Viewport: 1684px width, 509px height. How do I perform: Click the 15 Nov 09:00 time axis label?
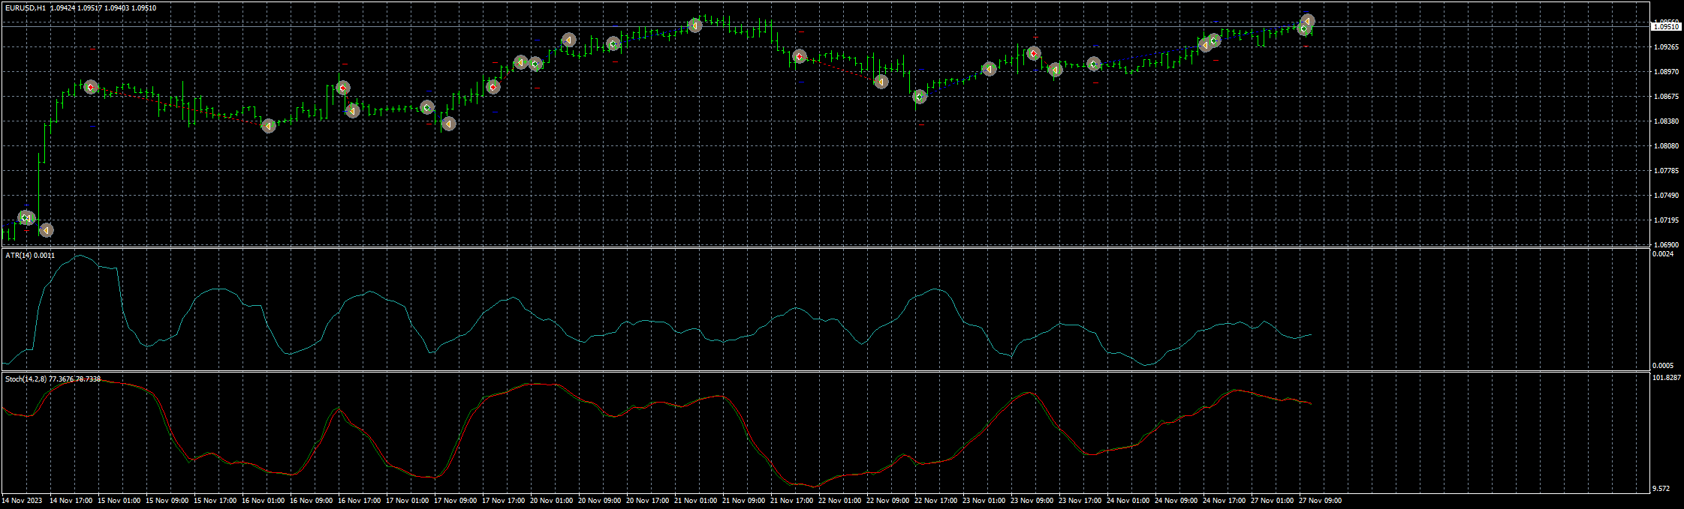[167, 500]
